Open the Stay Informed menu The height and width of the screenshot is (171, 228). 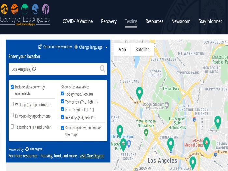(x=210, y=21)
